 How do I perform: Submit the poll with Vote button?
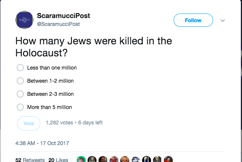(x=29, y=123)
